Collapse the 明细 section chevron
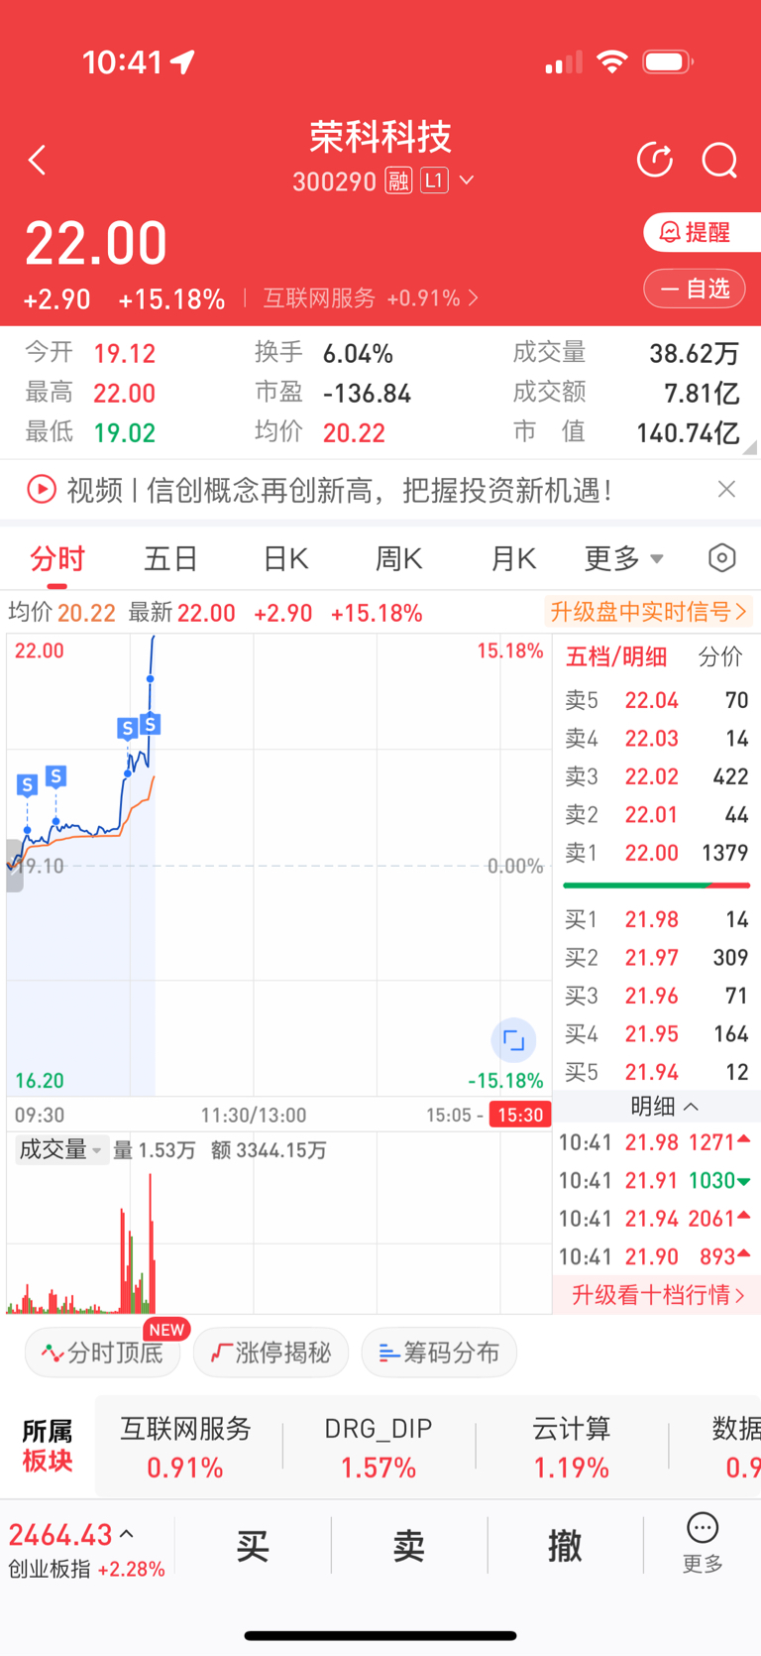This screenshot has width=761, height=1656. [692, 1106]
